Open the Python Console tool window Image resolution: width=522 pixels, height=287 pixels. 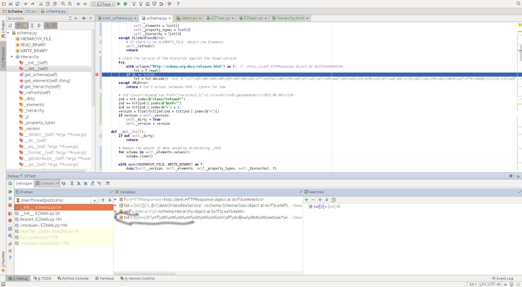coord(73,278)
